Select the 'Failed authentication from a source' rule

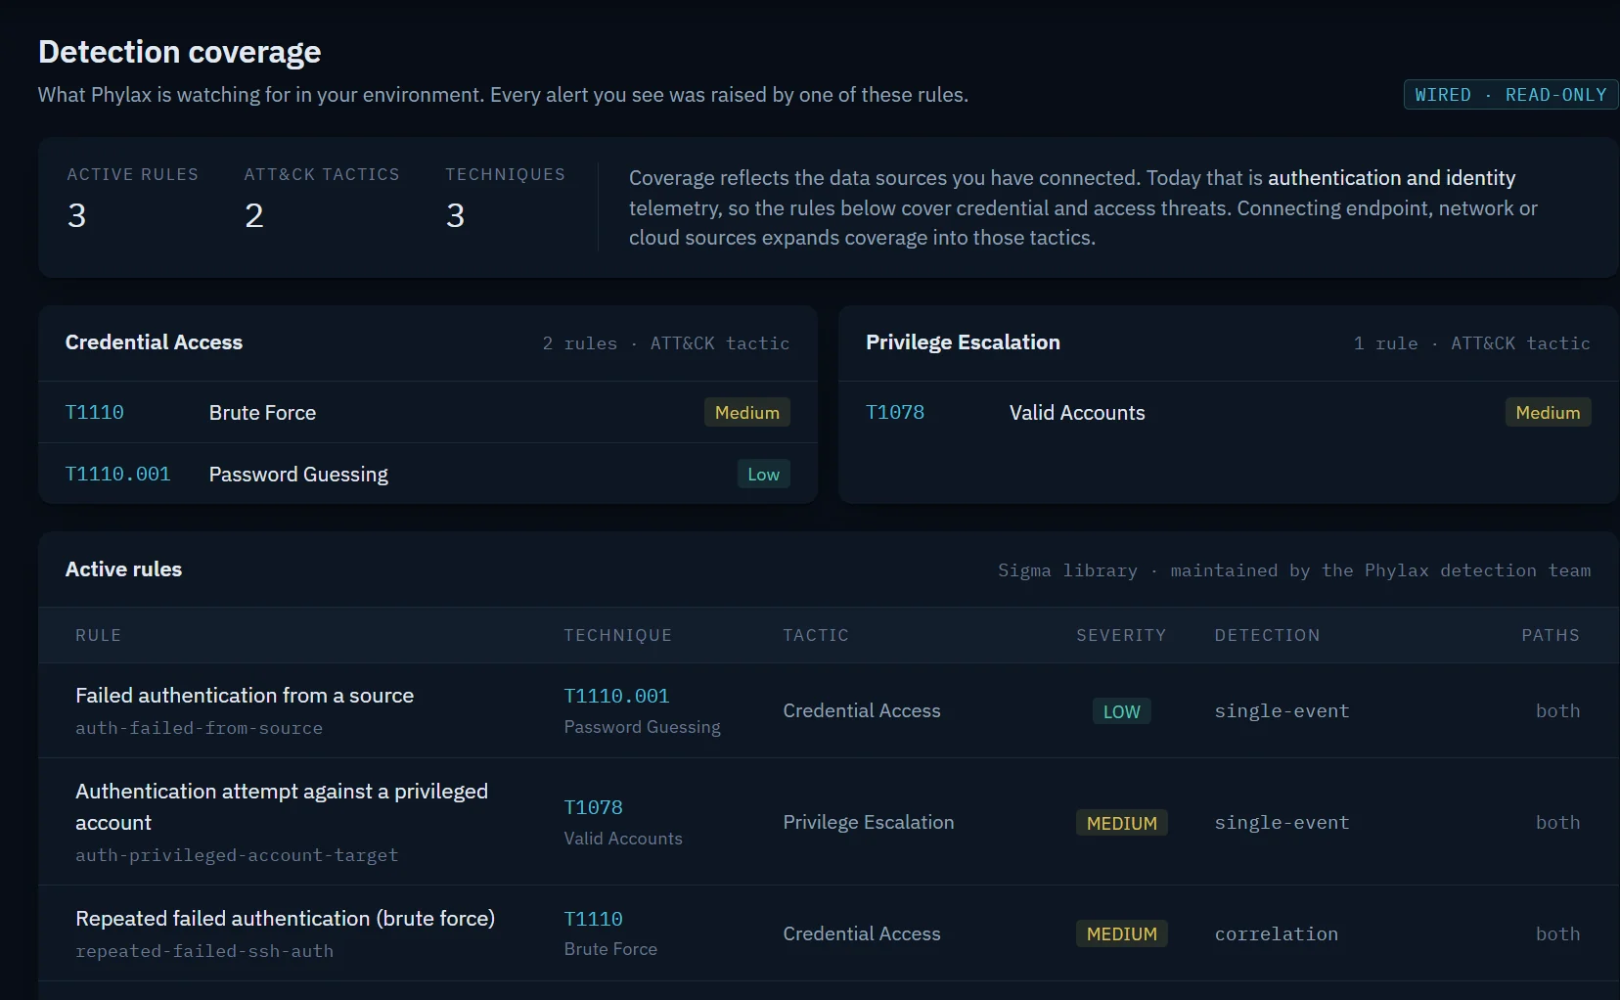coord(245,696)
